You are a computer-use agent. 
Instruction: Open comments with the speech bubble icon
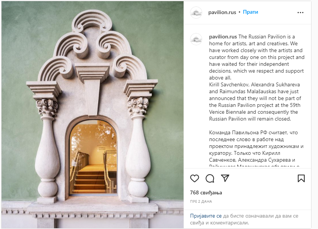point(210,178)
